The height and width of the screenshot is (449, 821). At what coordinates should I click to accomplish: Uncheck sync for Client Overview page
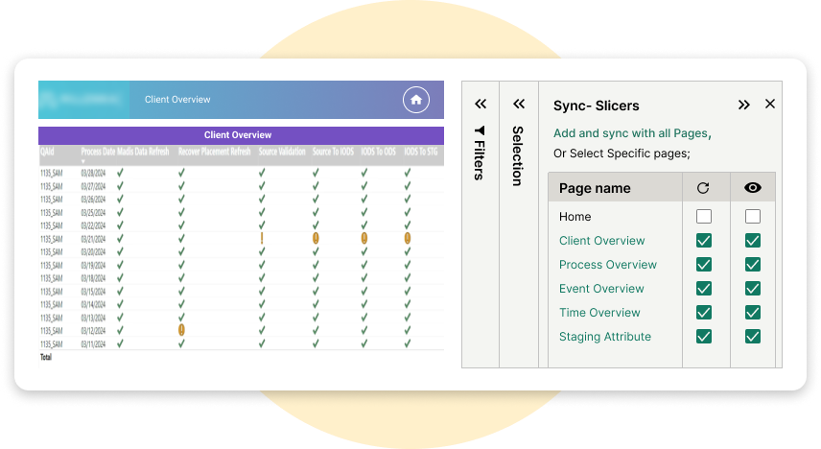tap(704, 241)
